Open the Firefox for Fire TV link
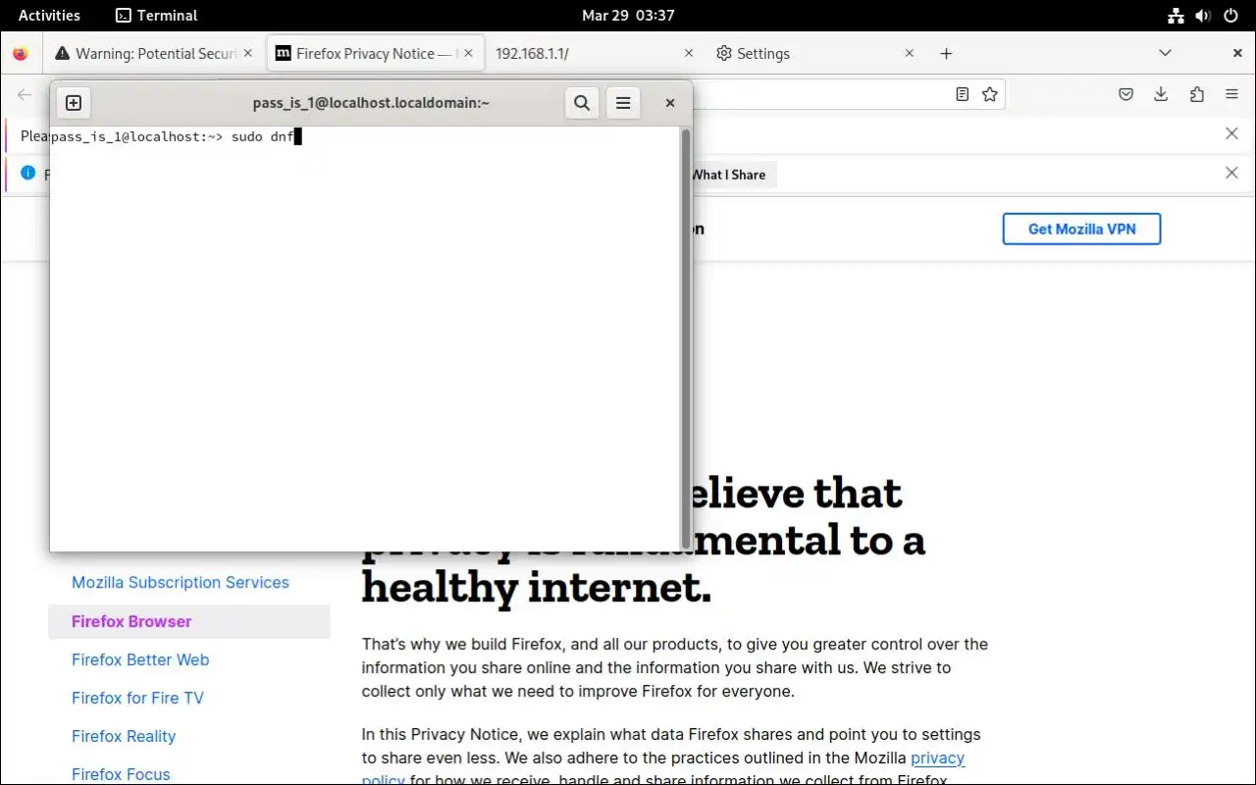Viewport: 1256px width, 785px height. (137, 698)
